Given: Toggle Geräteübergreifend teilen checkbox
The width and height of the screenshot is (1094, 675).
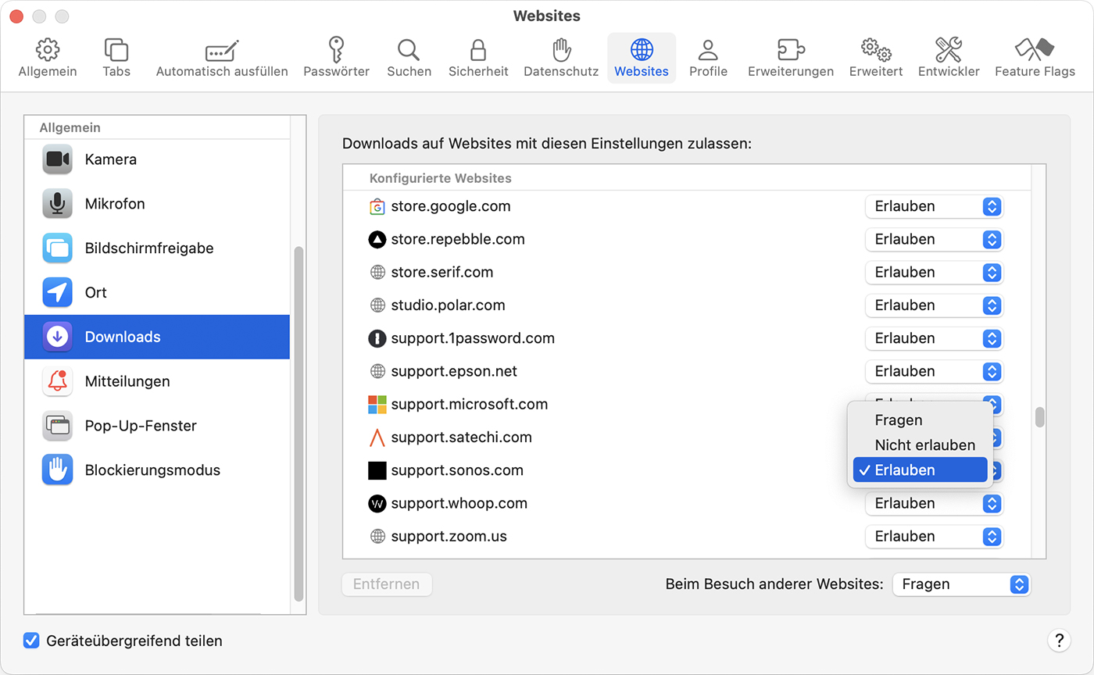Looking at the screenshot, I should pyautogui.click(x=31, y=641).
